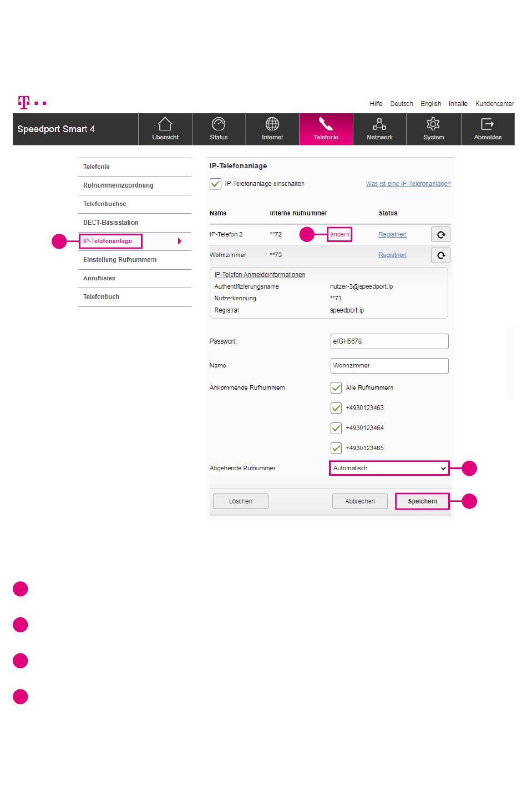Click into the Name field
527x791 pixels.
[x=389, y=366]
